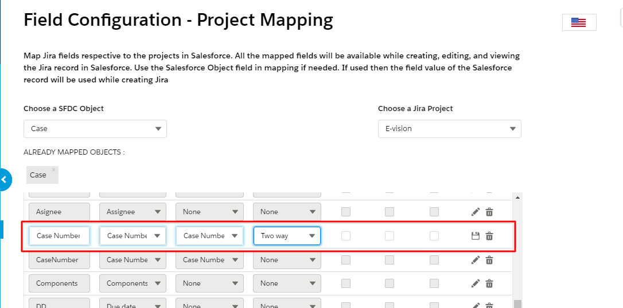Viewport: 623px width, 308px height.
Task: Open the Choose a Jira Project dropdown
Action: tap(449, 129)
